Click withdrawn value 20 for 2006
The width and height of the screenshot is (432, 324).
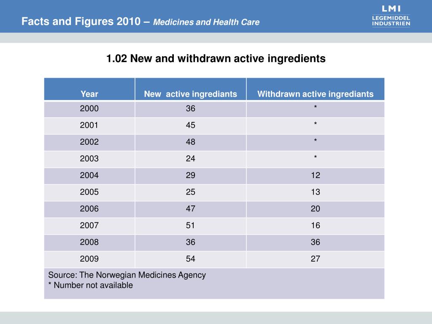pos(316,208)
